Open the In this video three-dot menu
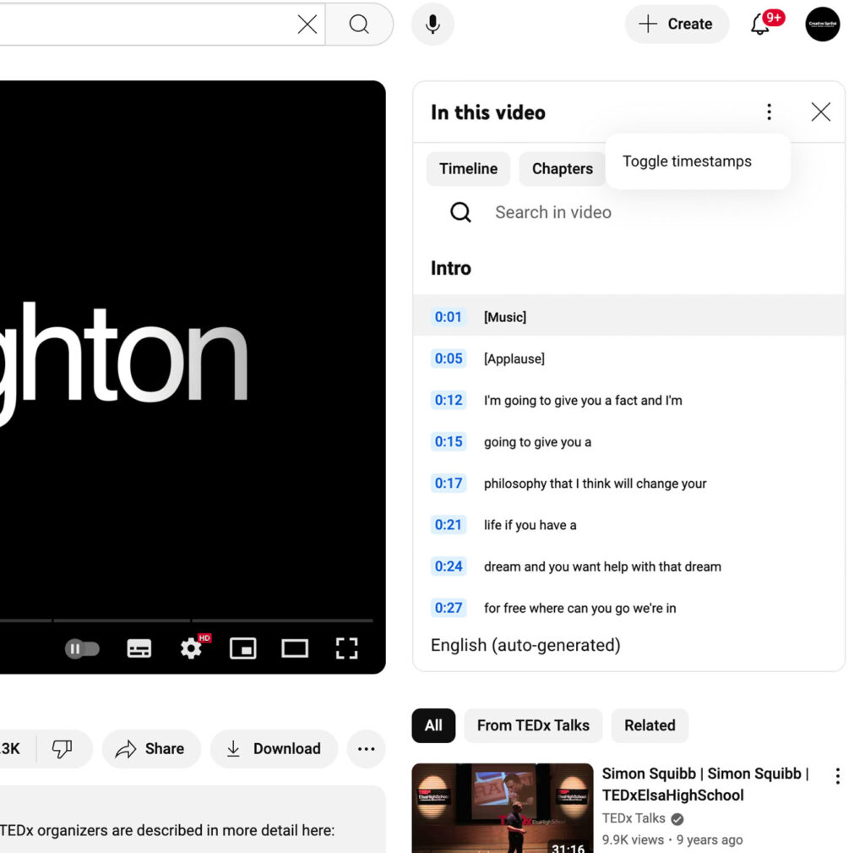Viewport: 865px width, 853px height. coord(769,112)
